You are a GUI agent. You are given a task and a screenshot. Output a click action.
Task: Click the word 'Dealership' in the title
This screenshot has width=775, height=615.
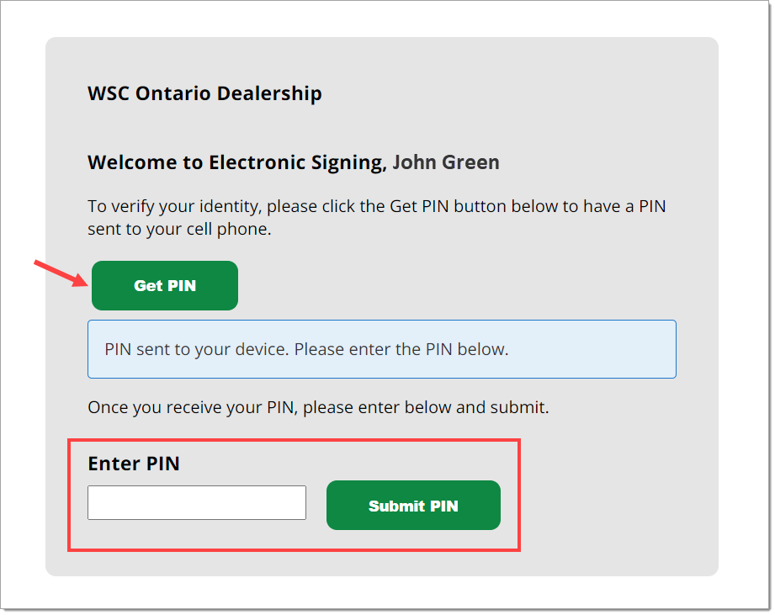[x=269, y=93]
